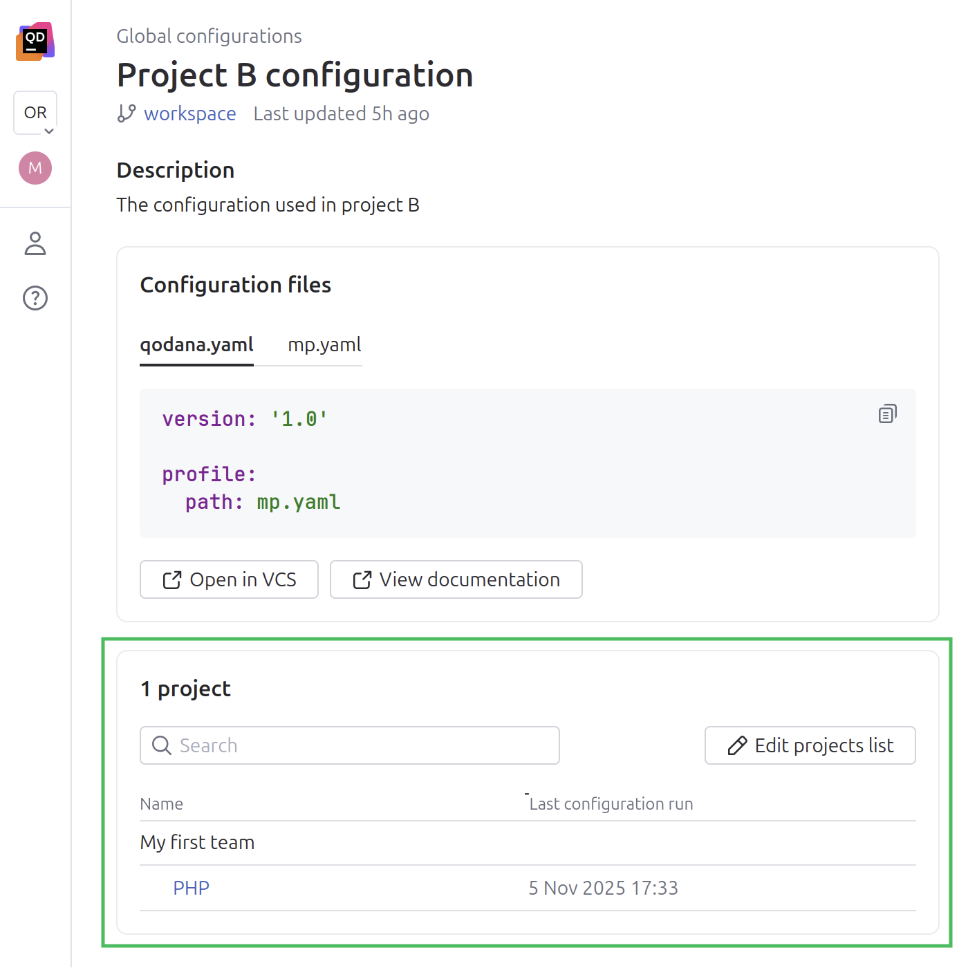The image size is (977, 968).
Task: Select the qodana.yaml tab
Action: (x=196, y=344)
